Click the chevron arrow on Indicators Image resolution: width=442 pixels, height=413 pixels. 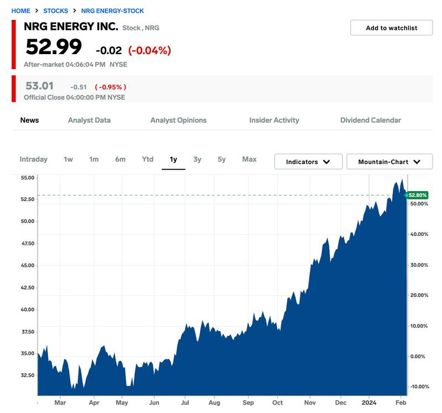point(327,162)
